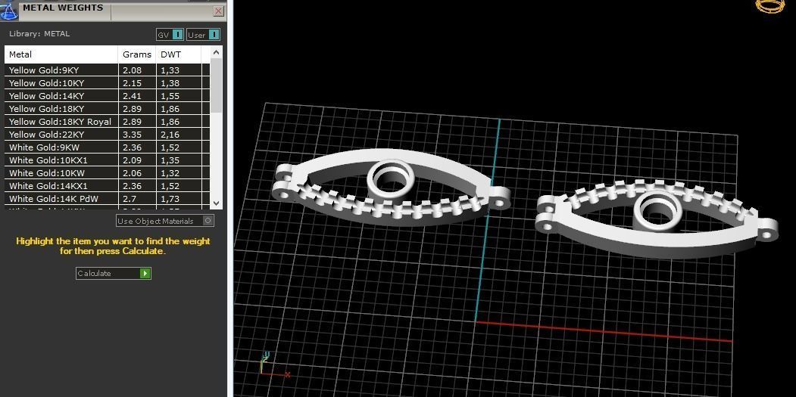Click the 1,73 DWT value
Viewport: 796px width, 397px height.
point(170,200)
